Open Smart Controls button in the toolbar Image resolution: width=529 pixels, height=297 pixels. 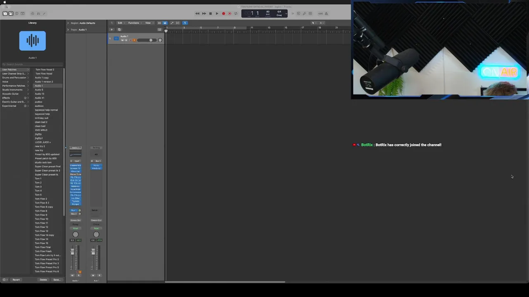pos(33,13)
